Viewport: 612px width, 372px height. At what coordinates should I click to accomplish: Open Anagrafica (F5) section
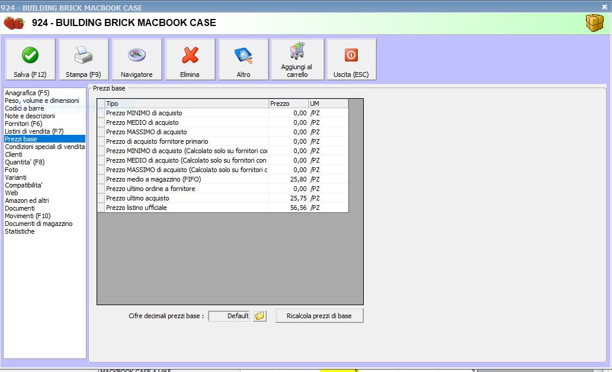click(x=27, y=93)
